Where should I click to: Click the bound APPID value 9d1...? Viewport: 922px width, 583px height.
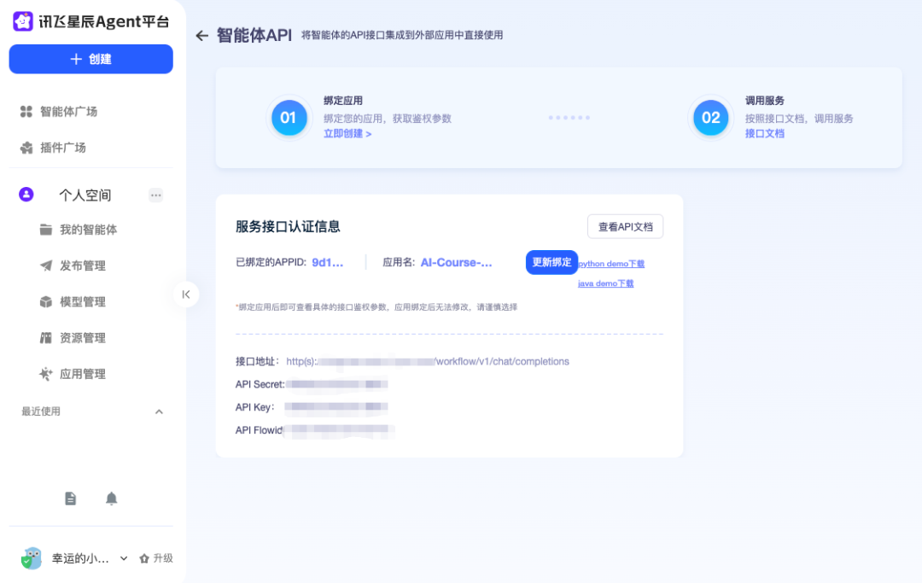(328, 263)
